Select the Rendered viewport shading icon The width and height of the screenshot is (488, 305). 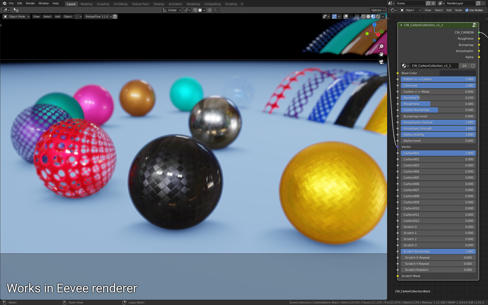[x=378, y=17]
